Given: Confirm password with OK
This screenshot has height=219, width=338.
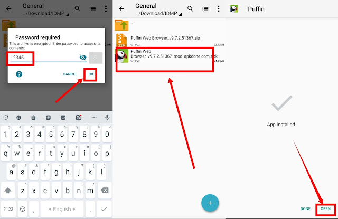Looking at the screenshot, I should [91, 74].
